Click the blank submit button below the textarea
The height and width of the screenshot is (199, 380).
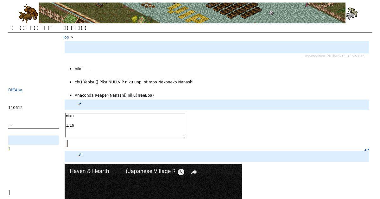tap(66, 143)
